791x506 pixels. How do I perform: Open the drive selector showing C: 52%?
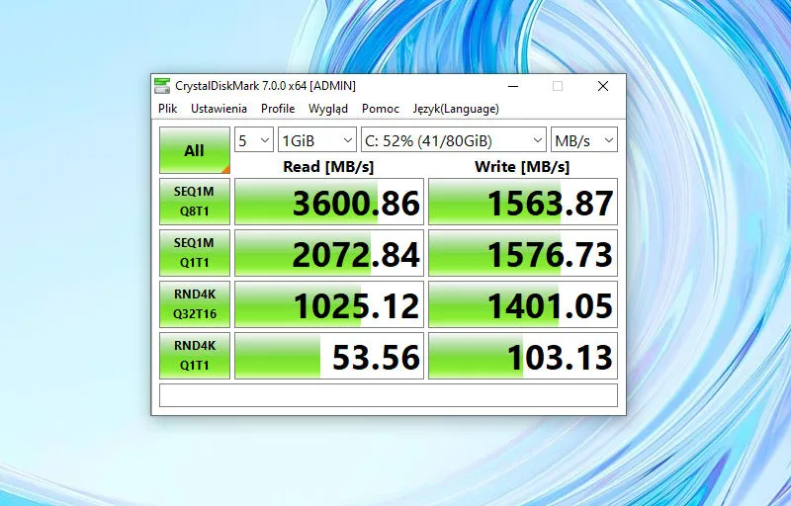pyautogui.click(x=453, y=140)
